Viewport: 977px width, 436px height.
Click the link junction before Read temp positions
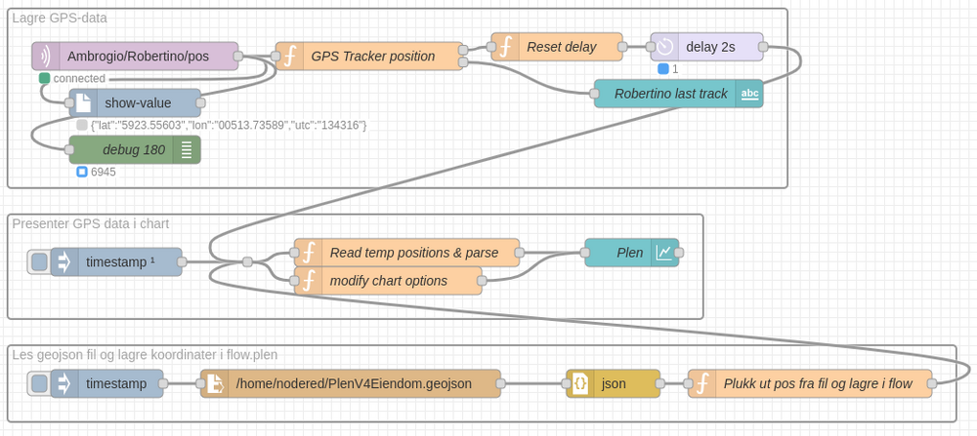point(247,261)
